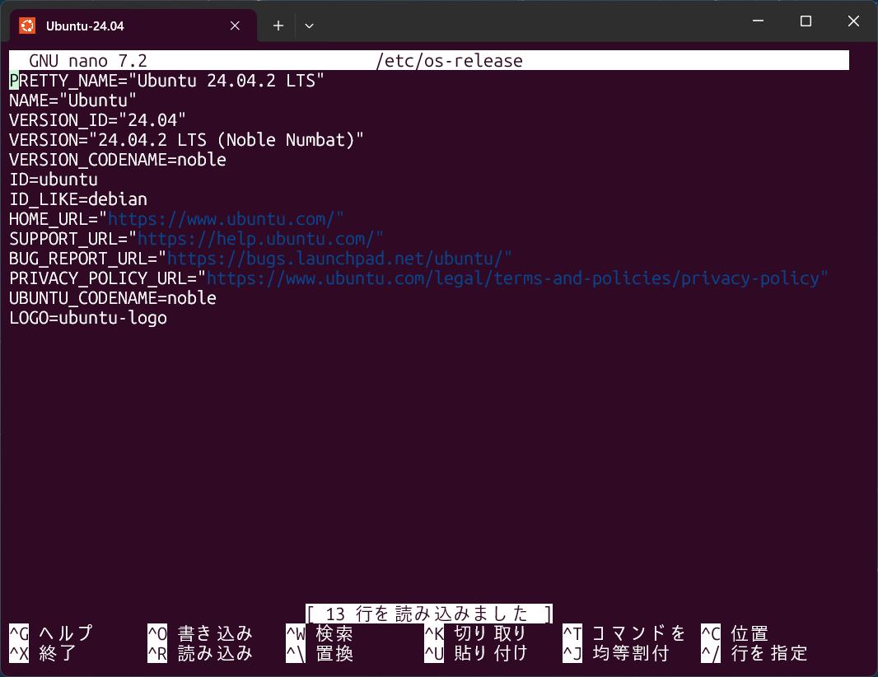This screenshot has width=878, height=677.
Task: Click the ID_LIKE=debian line
Action: pyautogui.click(x=78, y=199)
